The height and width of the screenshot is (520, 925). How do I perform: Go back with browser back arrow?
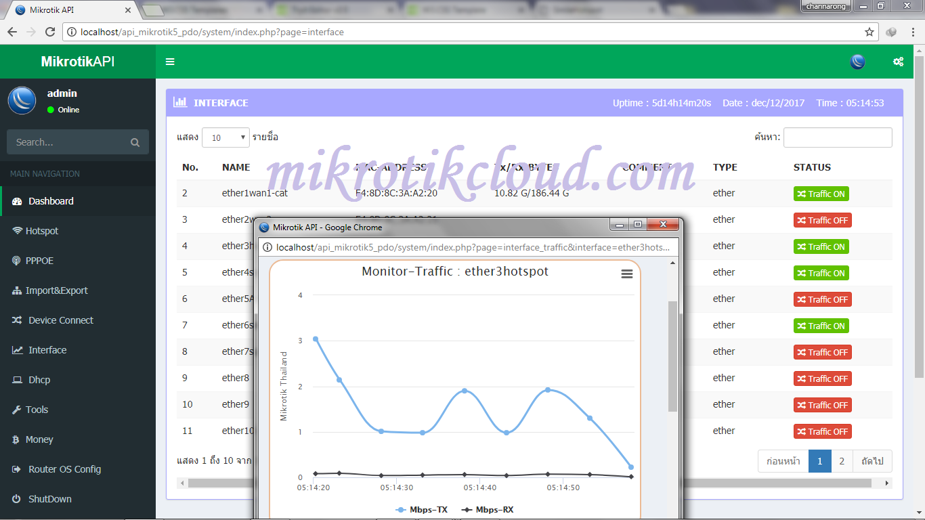(x=12, y=32)
